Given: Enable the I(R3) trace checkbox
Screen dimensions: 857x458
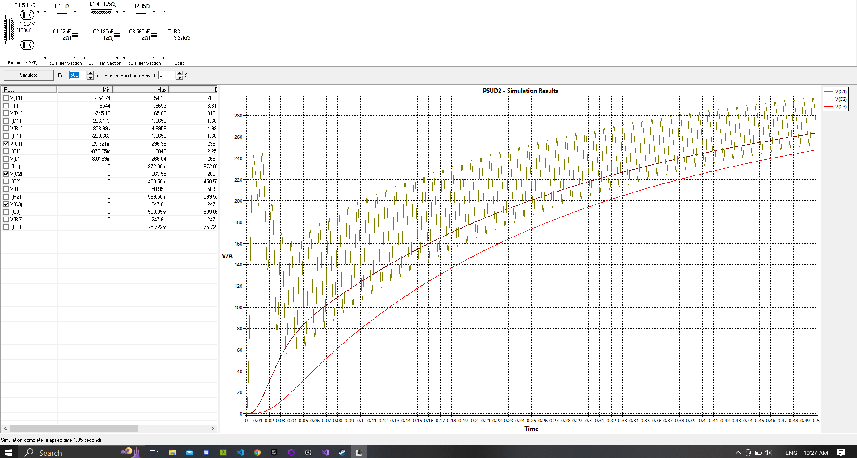Looking at the screenshot, I should 6,227.
